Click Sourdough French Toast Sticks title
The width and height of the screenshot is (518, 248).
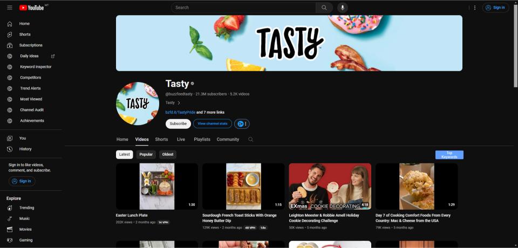point(240,218)
